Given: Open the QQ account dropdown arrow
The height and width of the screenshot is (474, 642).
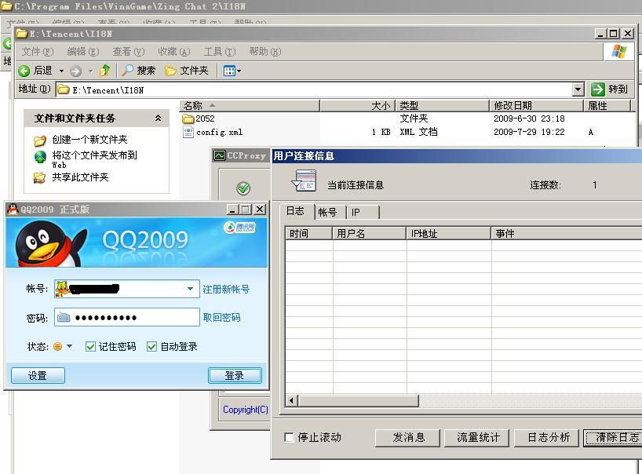Looking at the screenshot, I should [191, 289].
